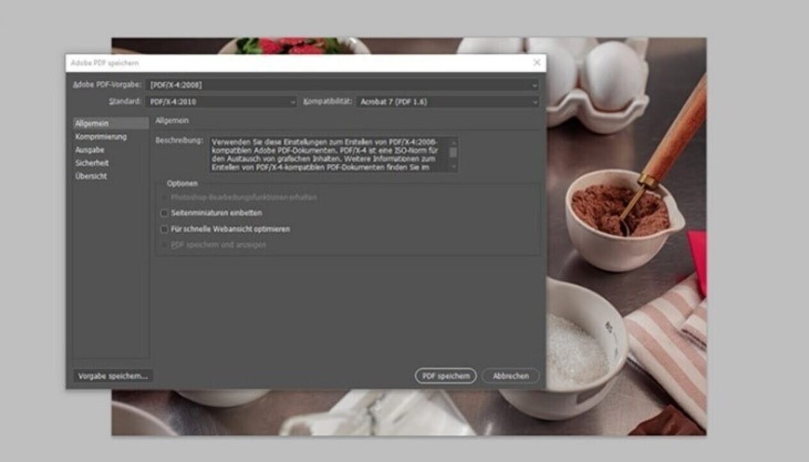Toggle Für schnelle Webansicht optimieren
Screen dimensions: 809x462
point(164,229)
